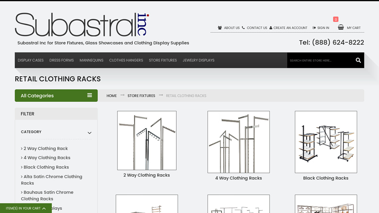Click the 2 Way Clothing Racks title
Screen dimensions: 379x213
146,175
